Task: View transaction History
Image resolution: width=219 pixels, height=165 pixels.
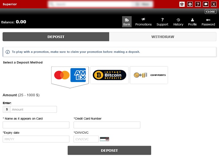Action: click(x=178, y=22)
